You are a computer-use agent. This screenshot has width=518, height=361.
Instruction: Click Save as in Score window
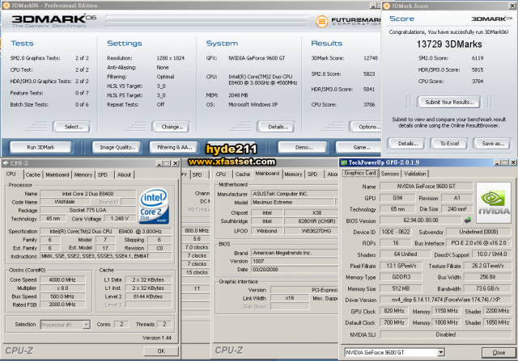(493, 144)
